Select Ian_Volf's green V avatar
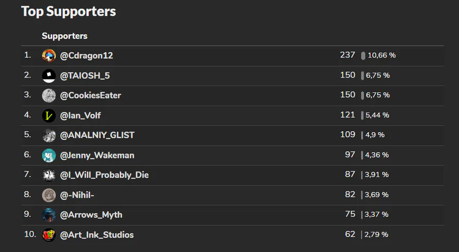The height and width of the screenshot is (252, 459). (48, 115)
